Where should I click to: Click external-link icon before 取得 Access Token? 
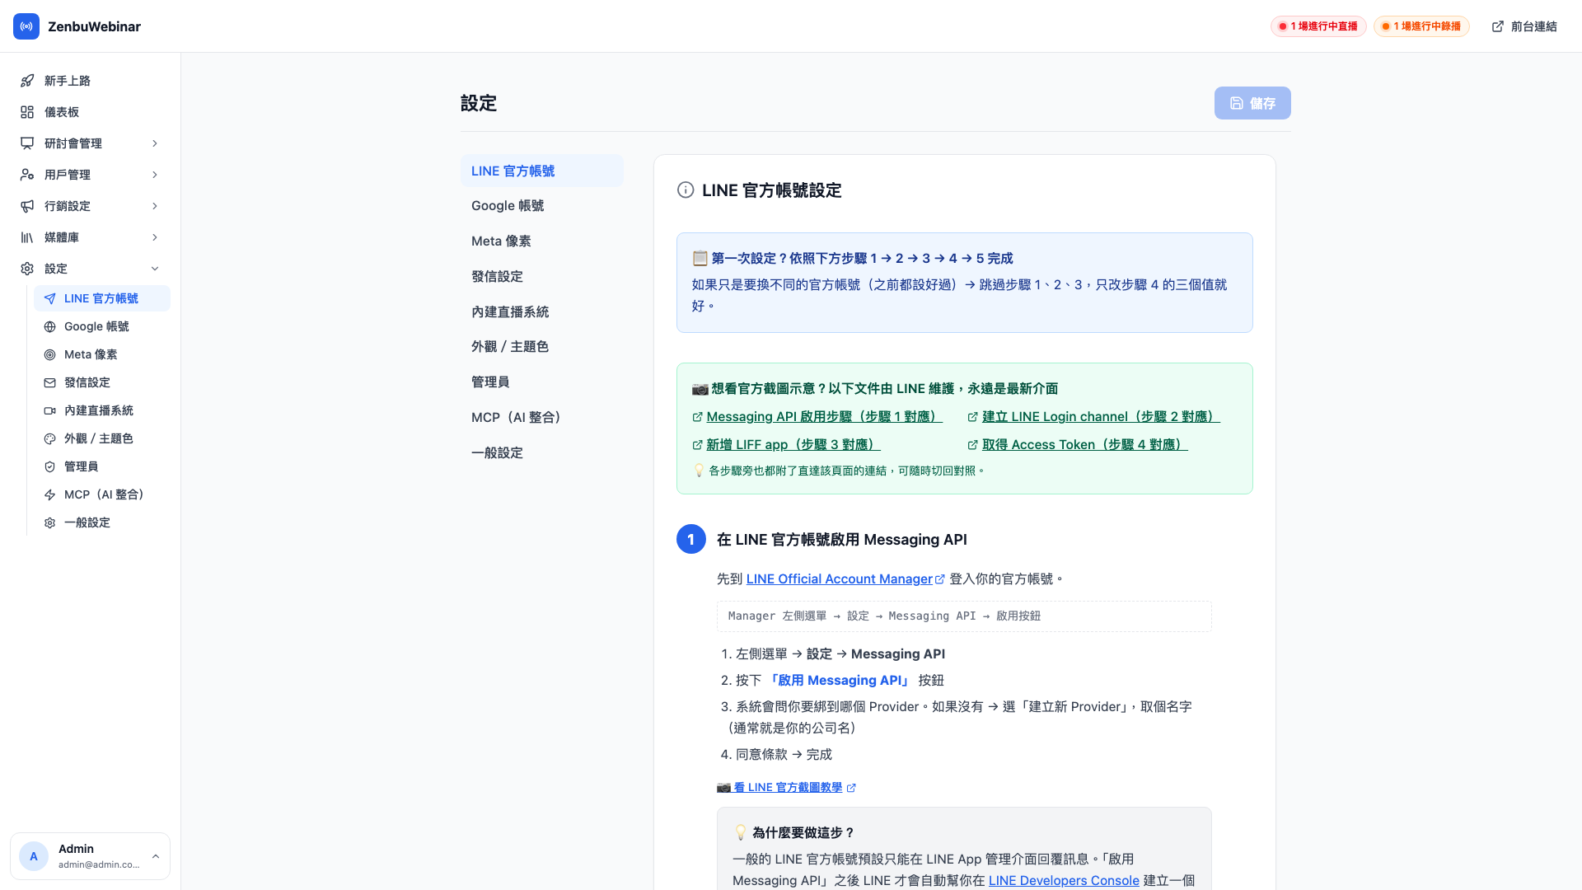point(973,445)
